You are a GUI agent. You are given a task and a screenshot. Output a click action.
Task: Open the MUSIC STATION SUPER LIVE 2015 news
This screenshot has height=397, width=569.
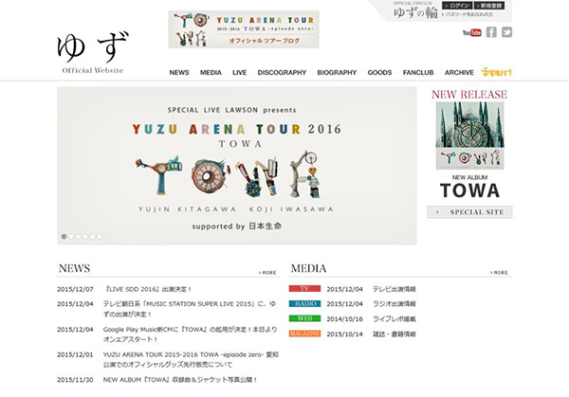click(190, 309)
